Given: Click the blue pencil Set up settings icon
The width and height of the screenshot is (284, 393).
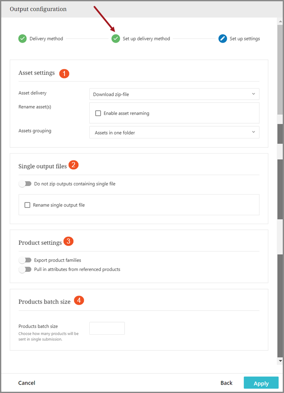Looking at the screenshot, I should (223, 39).
